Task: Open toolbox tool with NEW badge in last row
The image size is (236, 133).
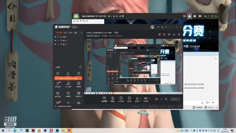Action: (x=58, y=103)
